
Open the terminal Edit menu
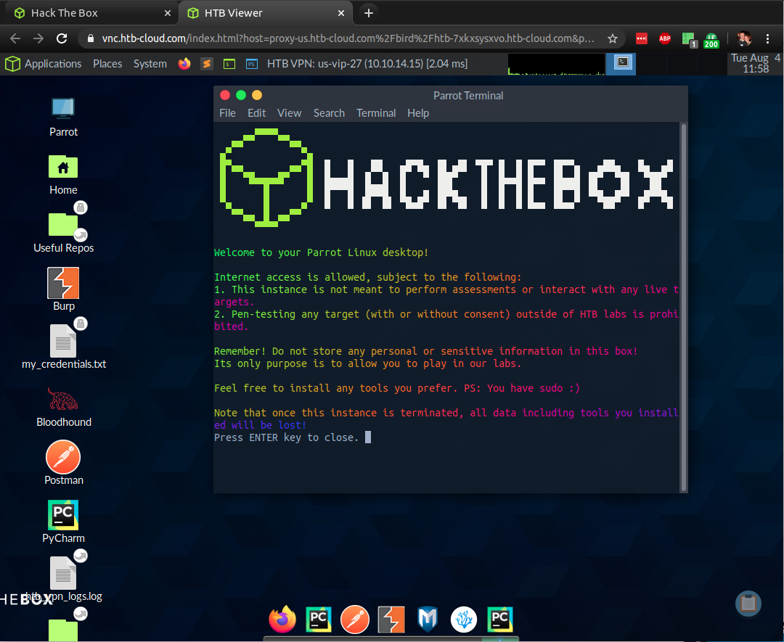tap(256, 113)
